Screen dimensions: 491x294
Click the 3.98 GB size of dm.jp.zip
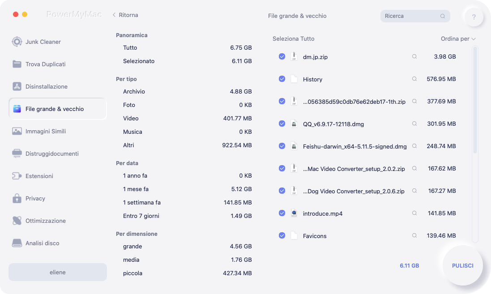click(x=444, y=57)
